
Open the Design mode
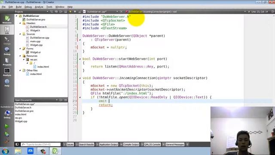(x=7, y=40)
